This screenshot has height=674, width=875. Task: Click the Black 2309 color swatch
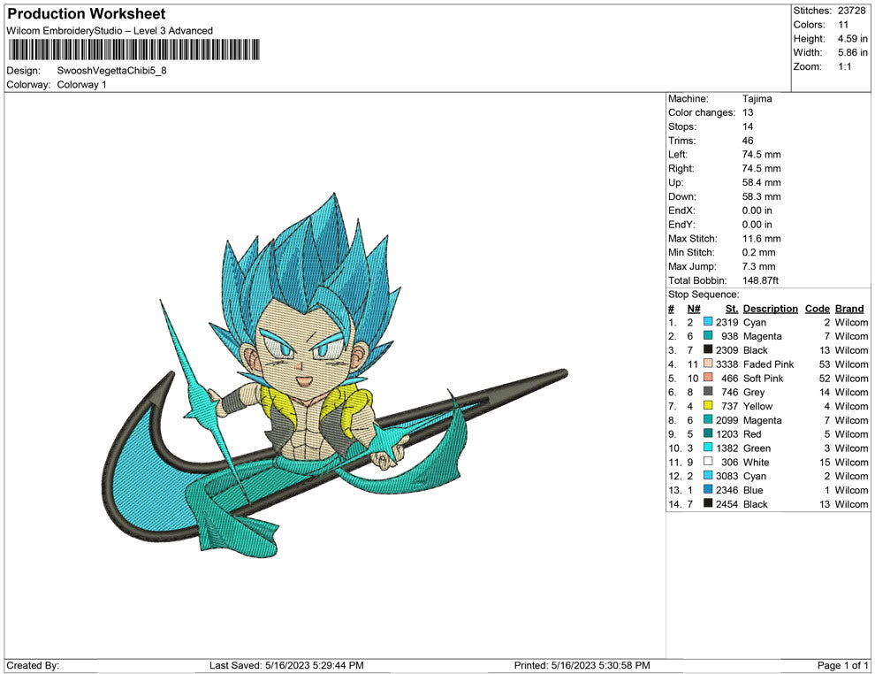708,349
